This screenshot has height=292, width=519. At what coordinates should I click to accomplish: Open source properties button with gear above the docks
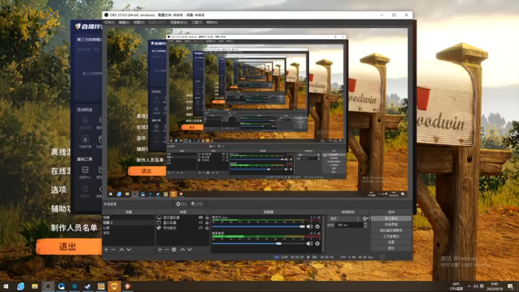[182, 204]
